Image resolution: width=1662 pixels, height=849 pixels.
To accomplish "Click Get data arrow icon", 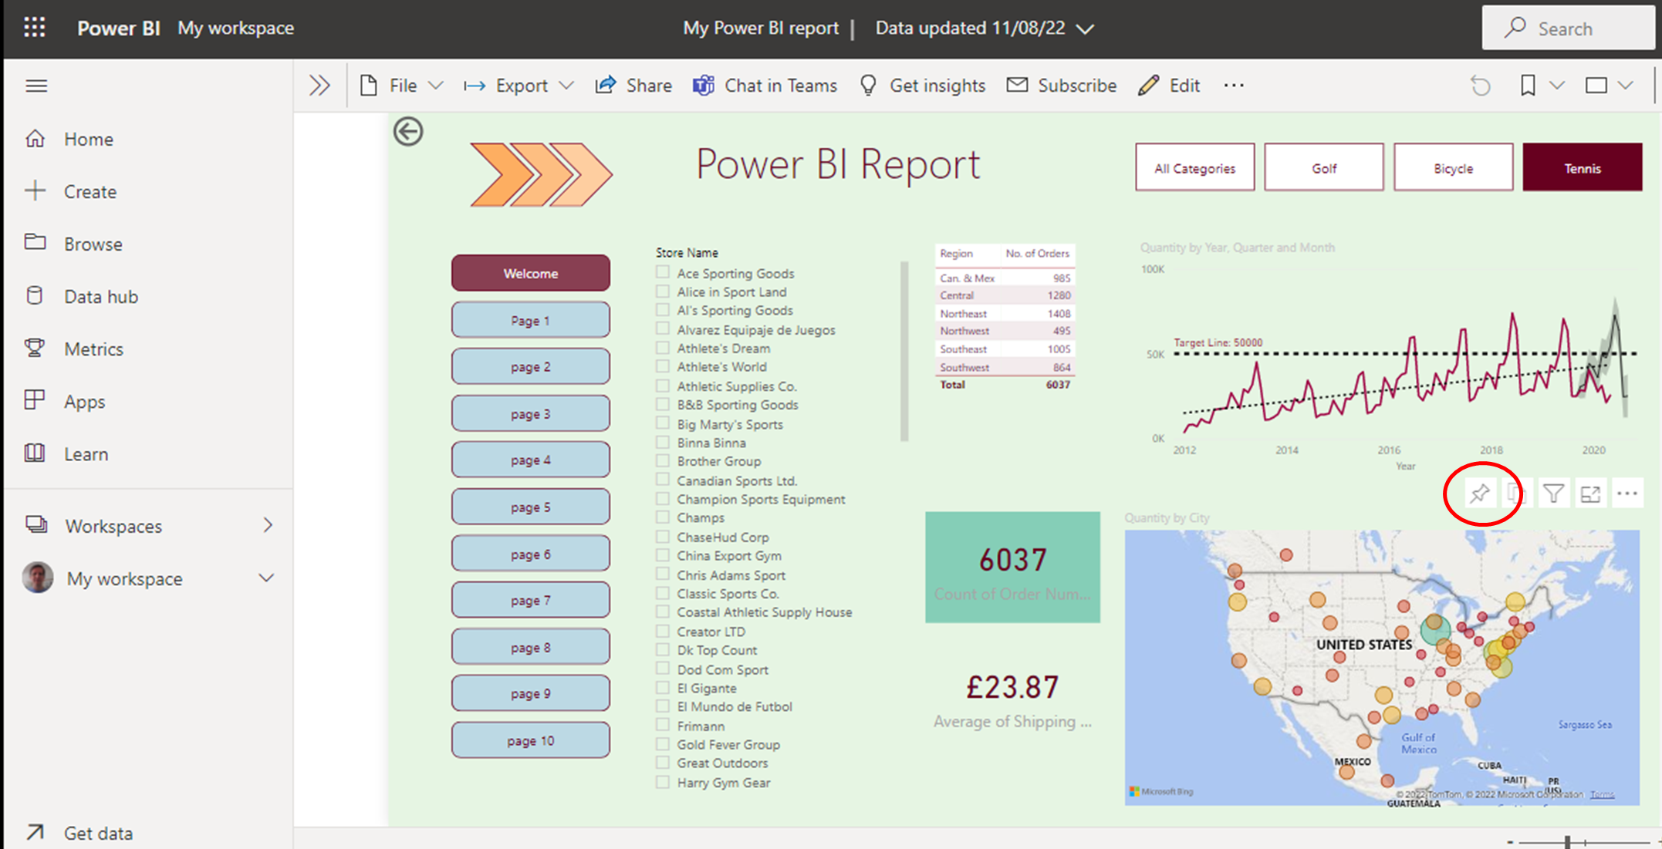I will tap(35, 832).
